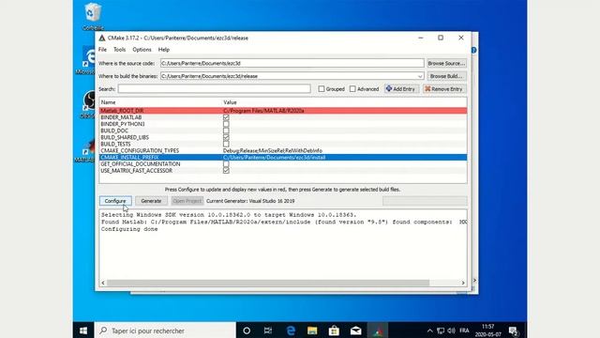Viewport: 600px width, 338px height.
Task: Click output log scroll left arrow
Action: click(x=103, y=283)
